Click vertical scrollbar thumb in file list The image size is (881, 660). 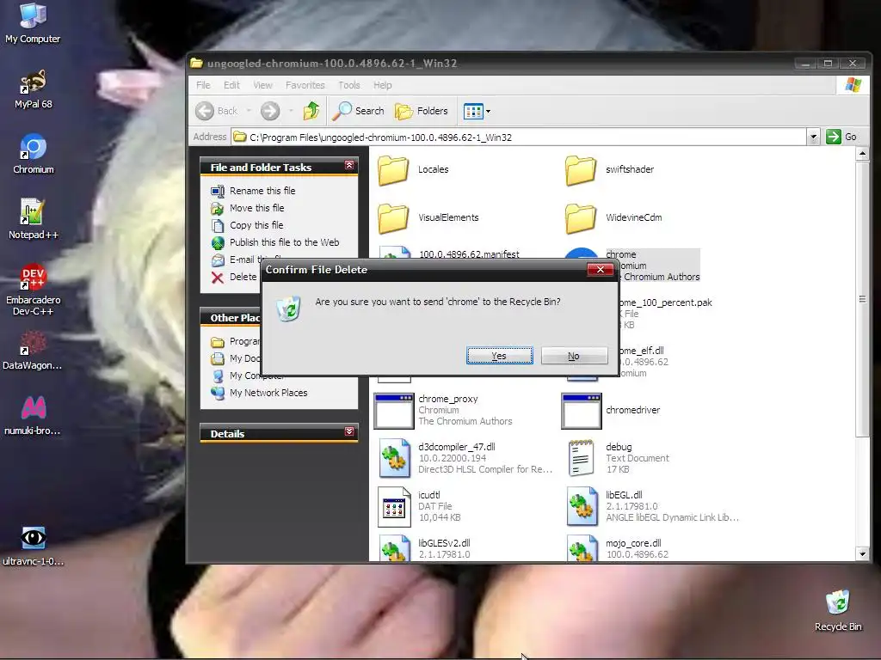pyautogui.click(x=862, y=298)
